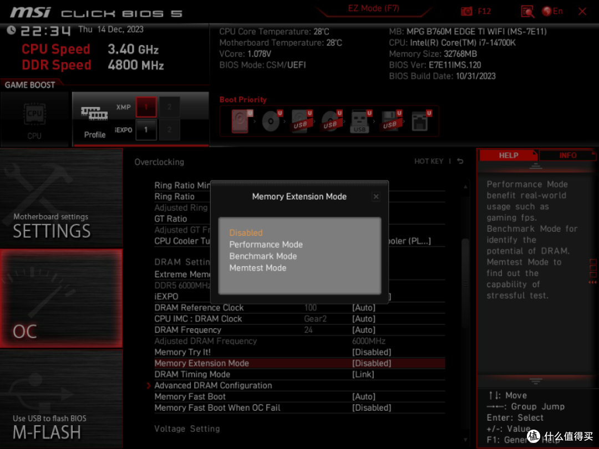Enable iEXPO profile 2

(x=169, y=130)
